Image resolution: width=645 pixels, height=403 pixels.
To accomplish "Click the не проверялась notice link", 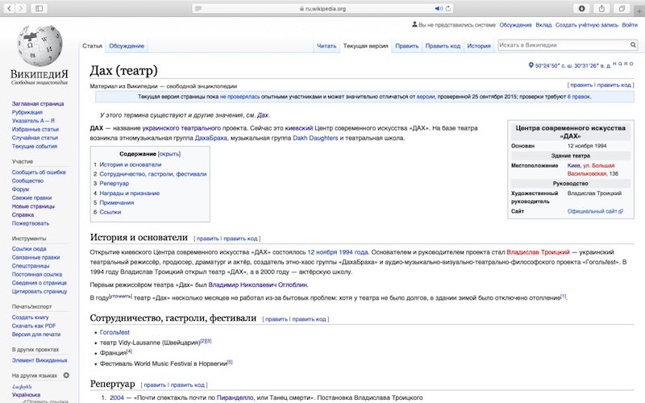I will [239, 97].
